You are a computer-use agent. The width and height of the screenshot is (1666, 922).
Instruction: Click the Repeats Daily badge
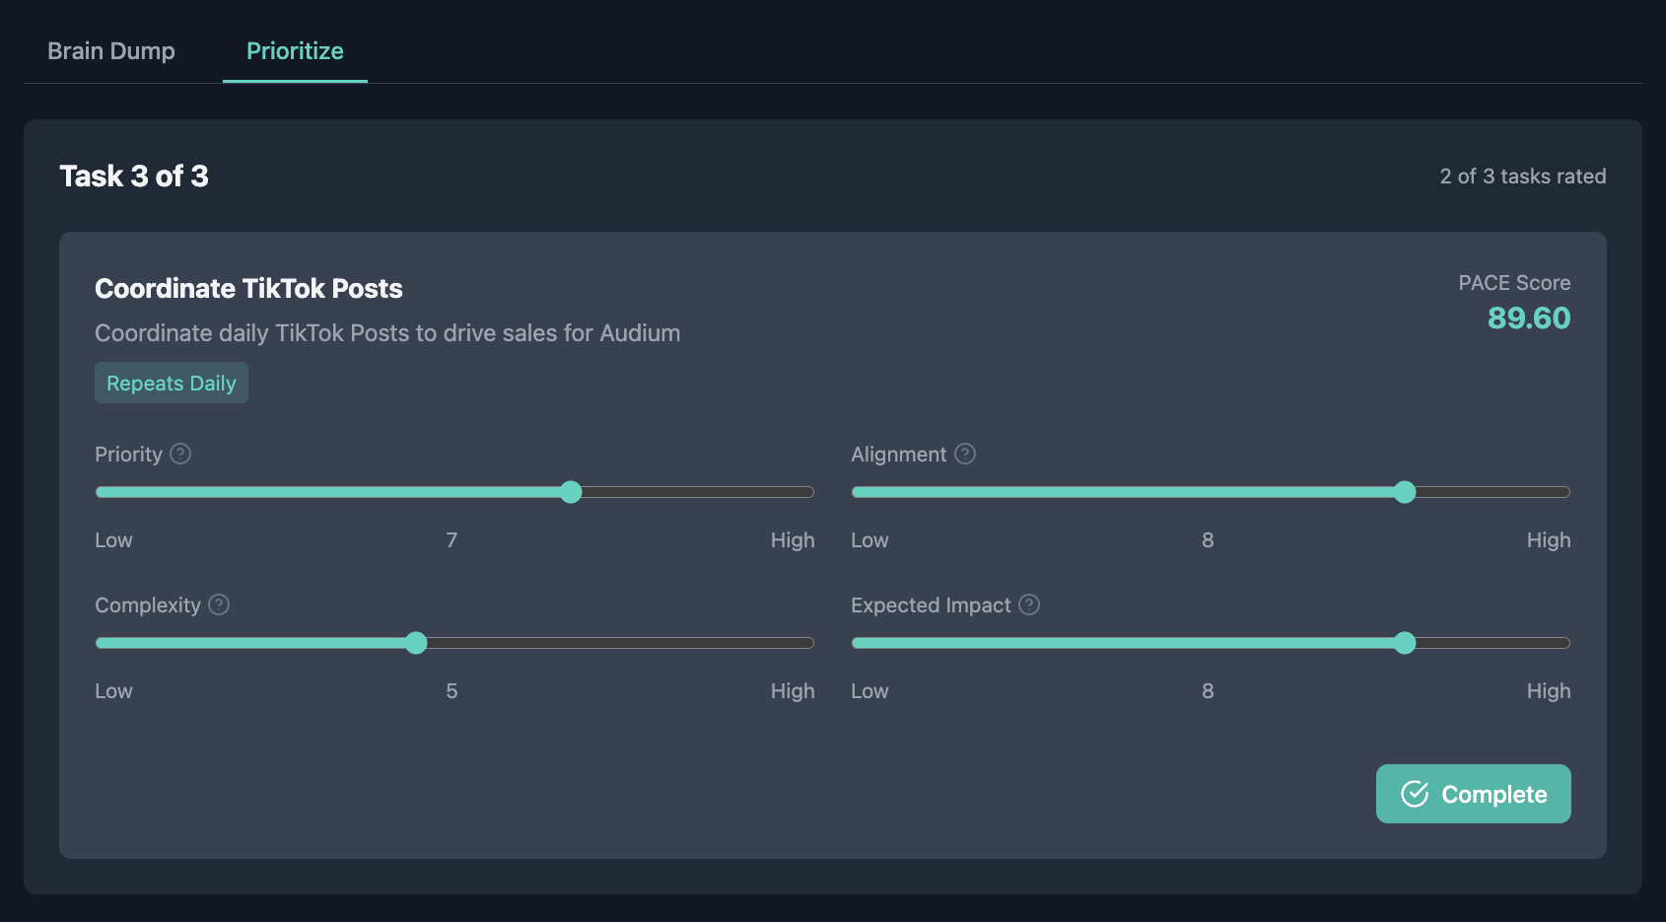(172, 383)
